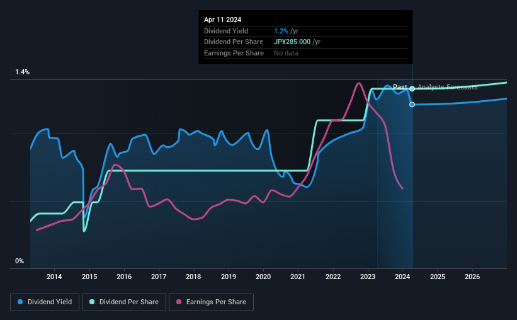
Task: Select the teal dividend per share data marker
Action: (412, 89)
